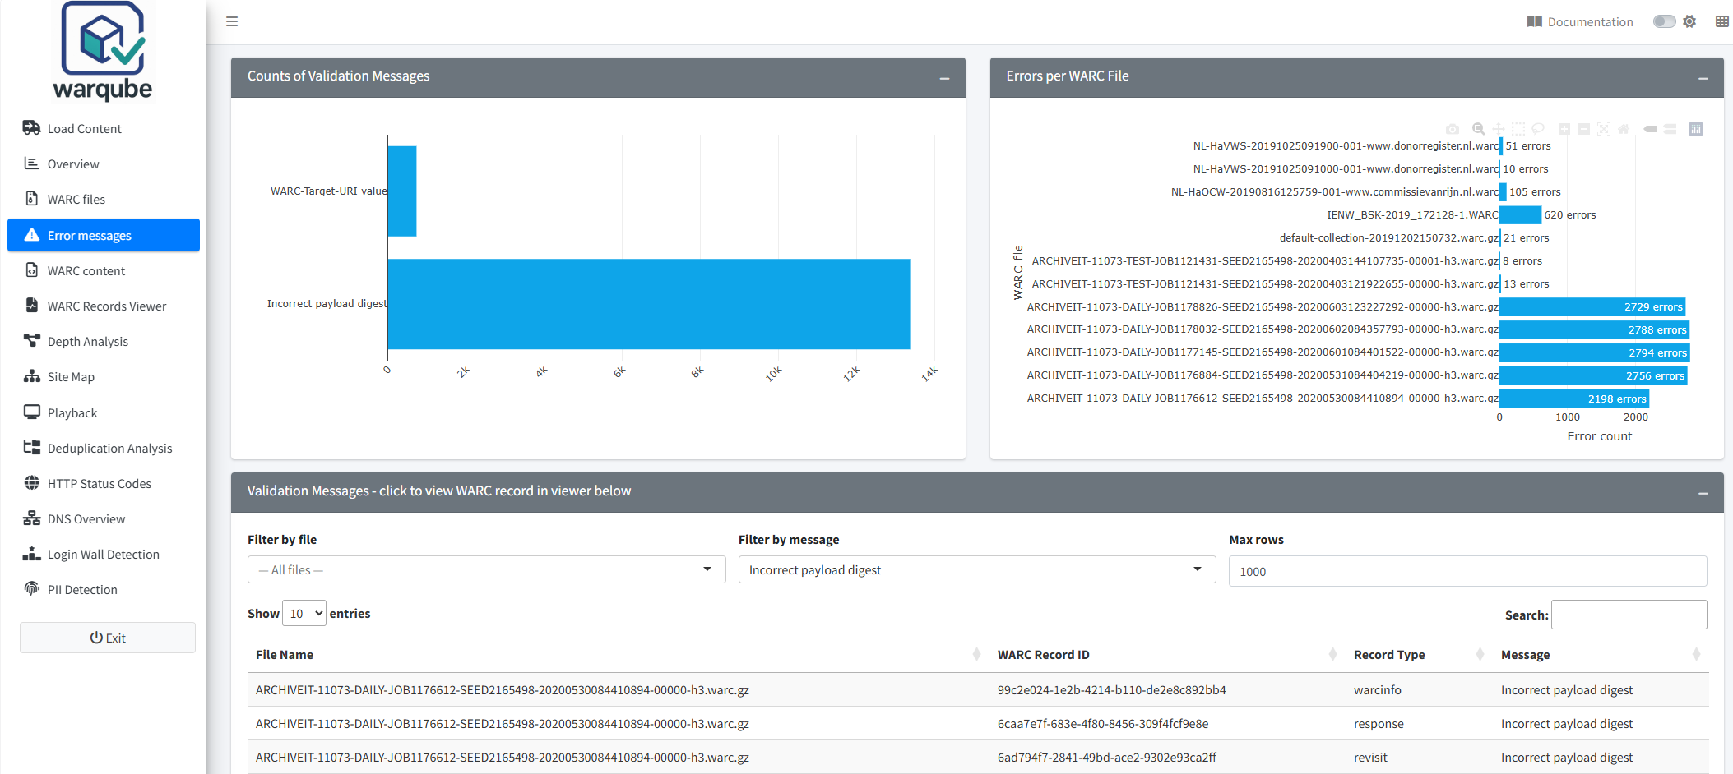1733x774 pixels.
Task: Toggle compare data on hover
Action: pyautogui.click(x=1670, y=129)
